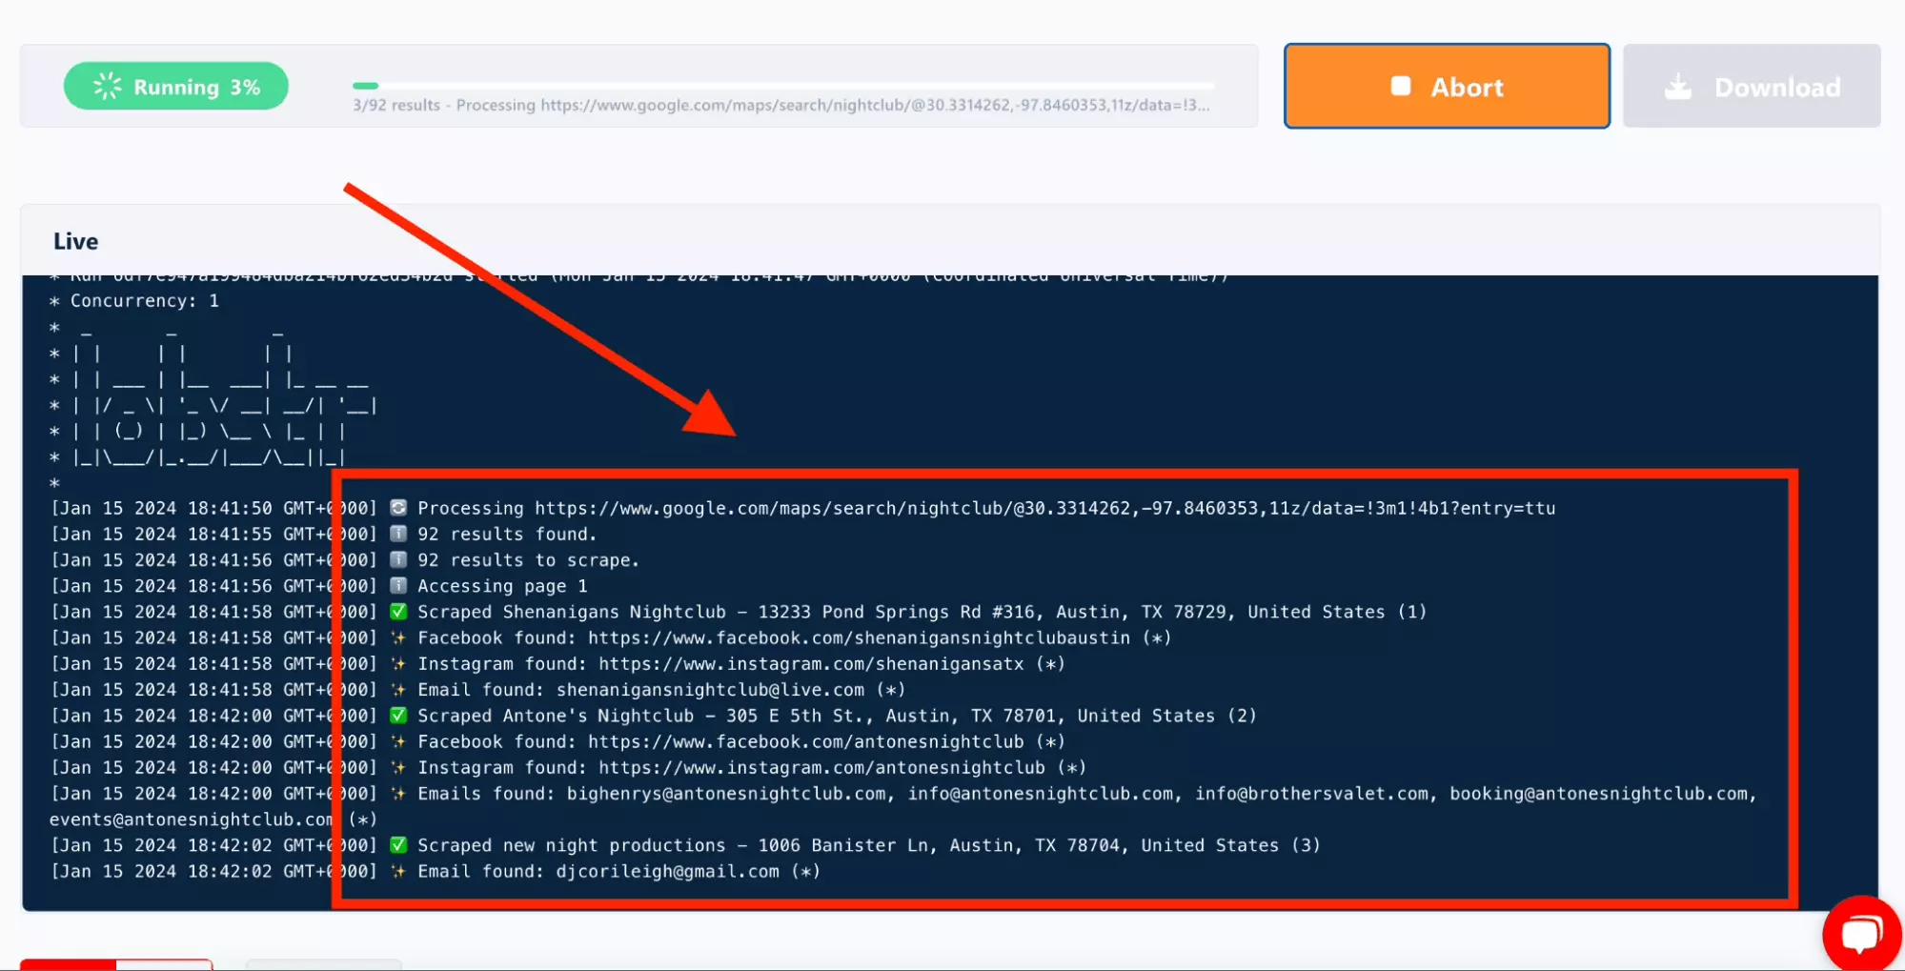Screen dimensions: 1905x971
Task: Click green checkmark beside Shenanigans Nightclub entry
Action: click(398, 612)
